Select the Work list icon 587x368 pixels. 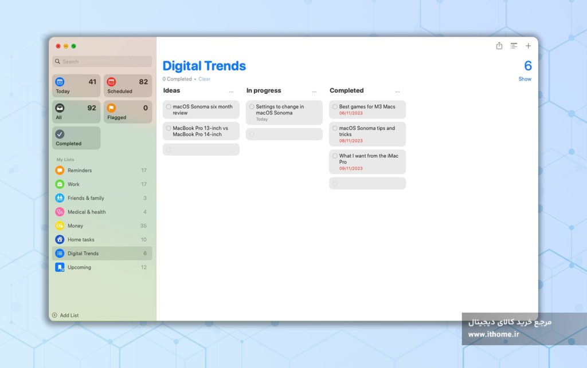(60, 184)
